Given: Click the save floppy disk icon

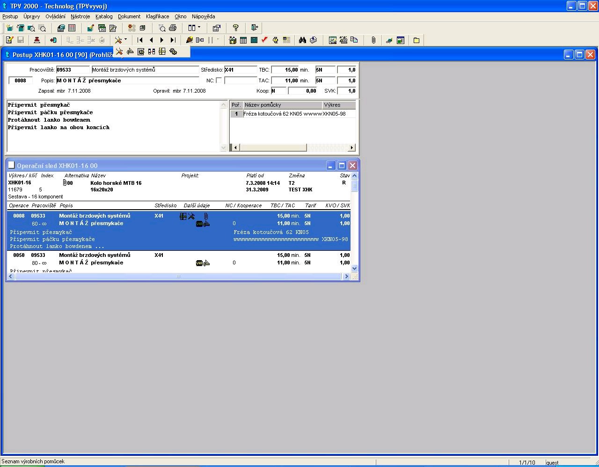Looking at the screenshot, I should tap(20, 40).
